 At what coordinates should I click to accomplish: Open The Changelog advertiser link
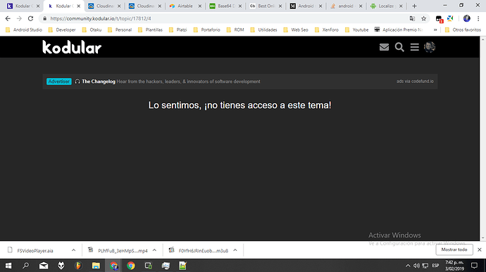click(98, 82)
